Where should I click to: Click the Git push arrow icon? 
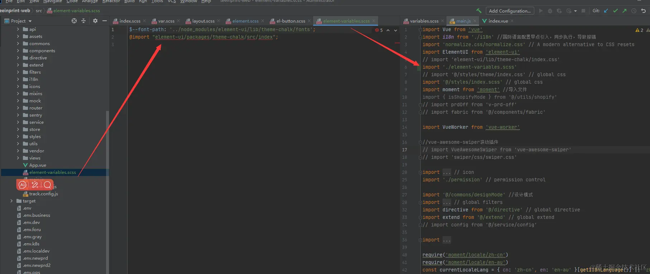[625, 11]
